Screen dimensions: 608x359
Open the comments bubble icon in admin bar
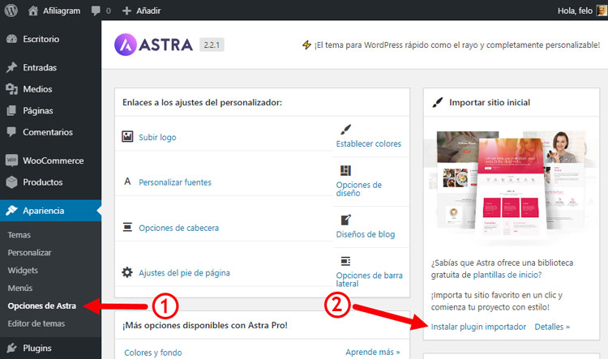99,11
